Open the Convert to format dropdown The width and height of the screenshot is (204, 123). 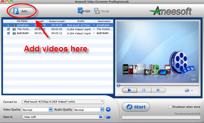point(63,102)
